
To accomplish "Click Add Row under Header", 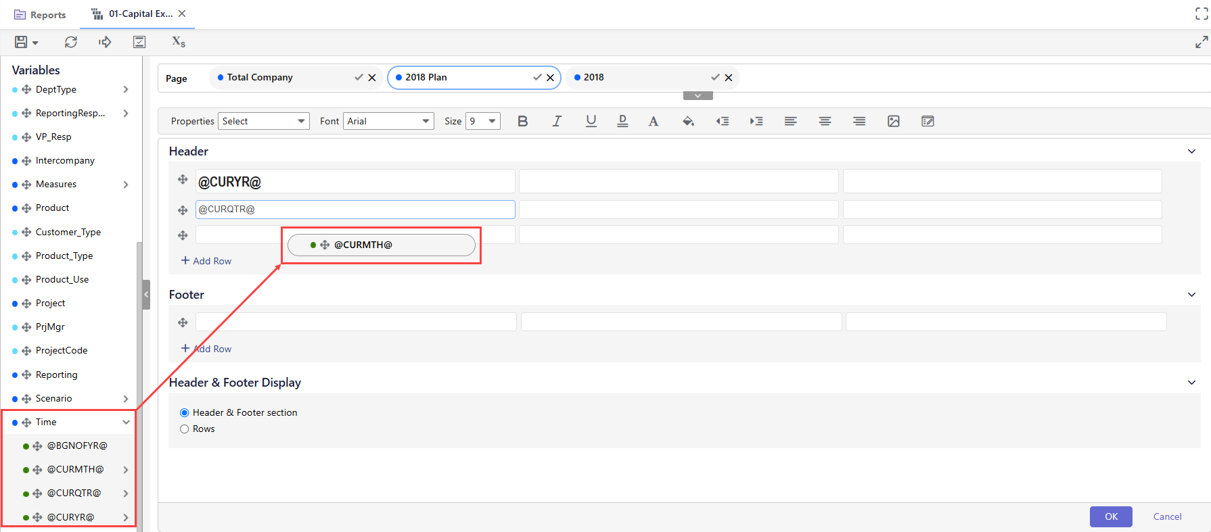I will click(x=206, y=261).
